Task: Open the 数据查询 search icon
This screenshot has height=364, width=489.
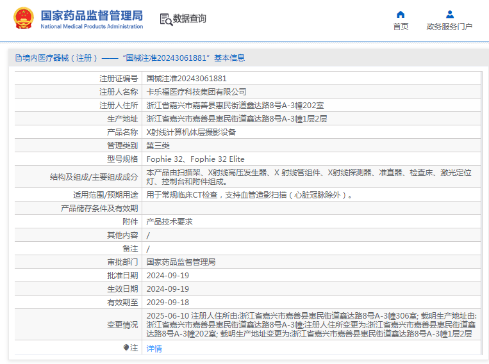Action: click(166, 19)
